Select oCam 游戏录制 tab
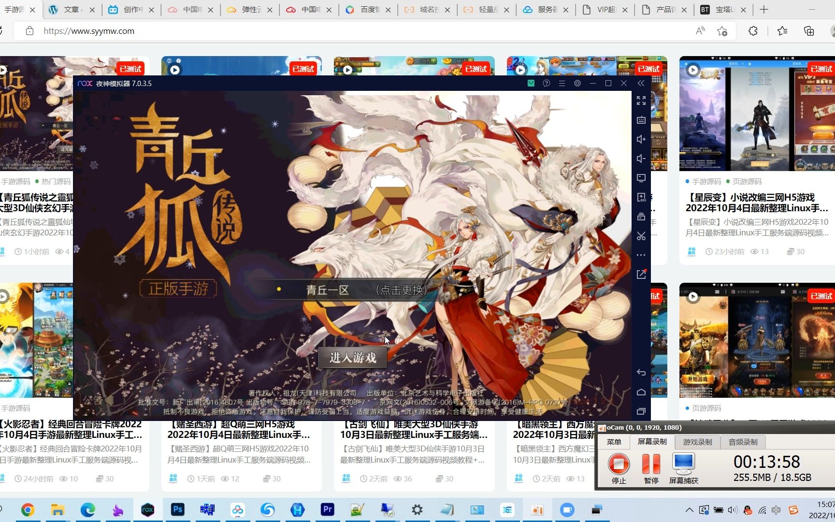 697,442
